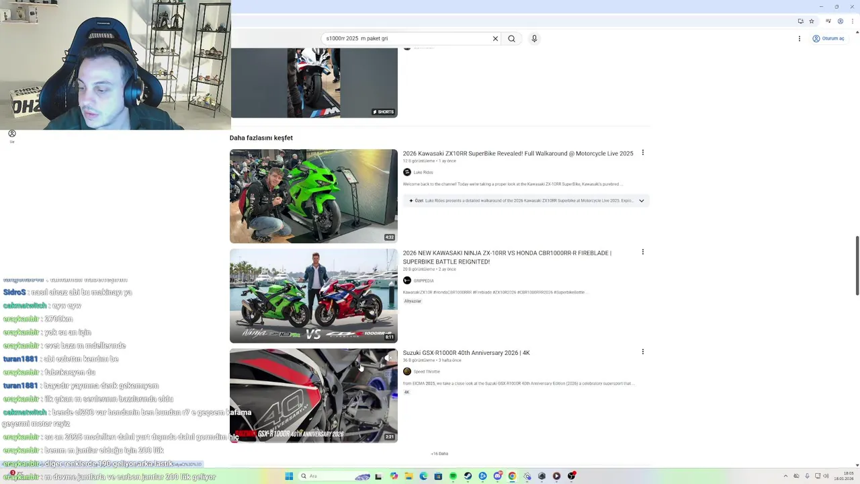Open File Explorer from the taskbar
Screen dimensions: 860x484
coord(408,476)
